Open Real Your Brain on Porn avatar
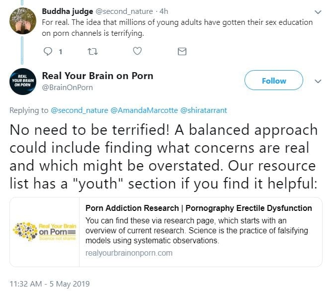Screen dimensions: 330x293 pyautogui.click(x=23, y=81)
